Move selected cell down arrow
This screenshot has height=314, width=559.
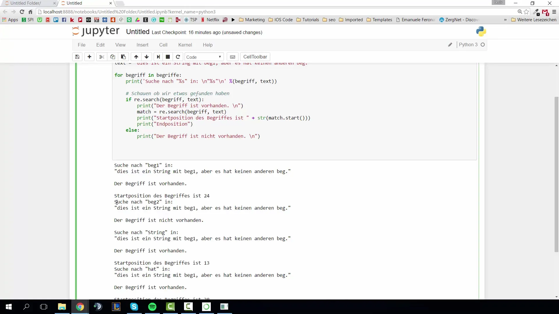click(147, 57)
